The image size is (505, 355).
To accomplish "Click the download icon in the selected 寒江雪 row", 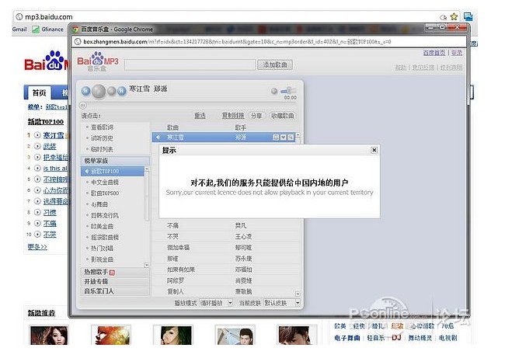I will (x=276, y=137).
